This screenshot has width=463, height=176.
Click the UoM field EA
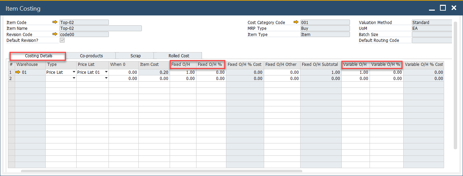pos(432,28)
